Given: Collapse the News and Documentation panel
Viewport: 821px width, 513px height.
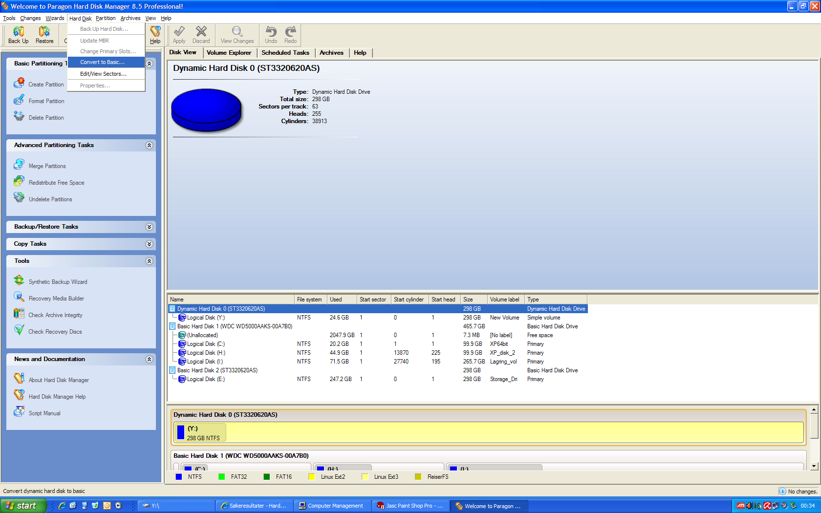Looking at the screenshot, I should click(150, 359).
